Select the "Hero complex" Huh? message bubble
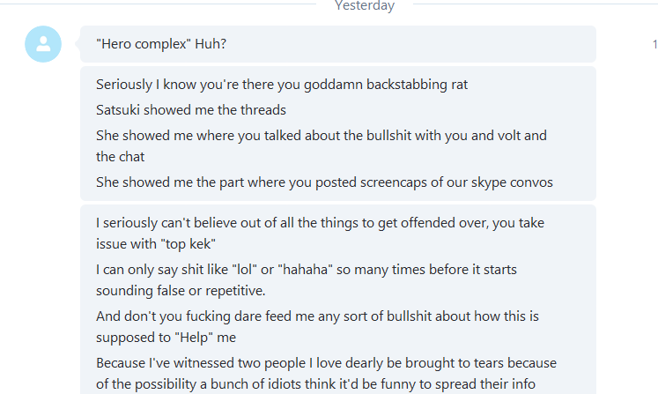The height and width of the screenshot is (394, 658). tap(338, 44)
